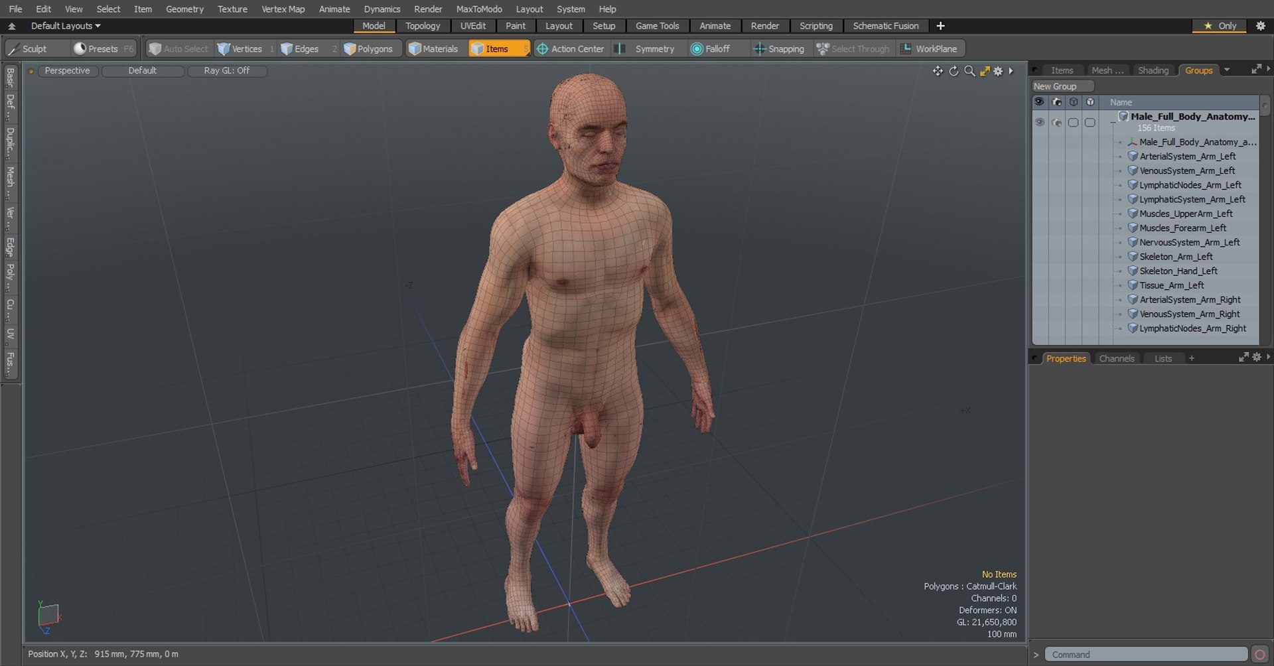Open the Default shading style dropdown

(x=143, y=71)
